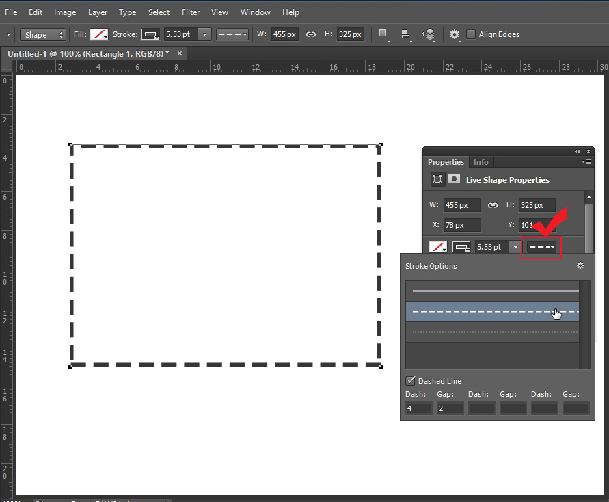Click the first Gap field with value 2

coord(450,408)
